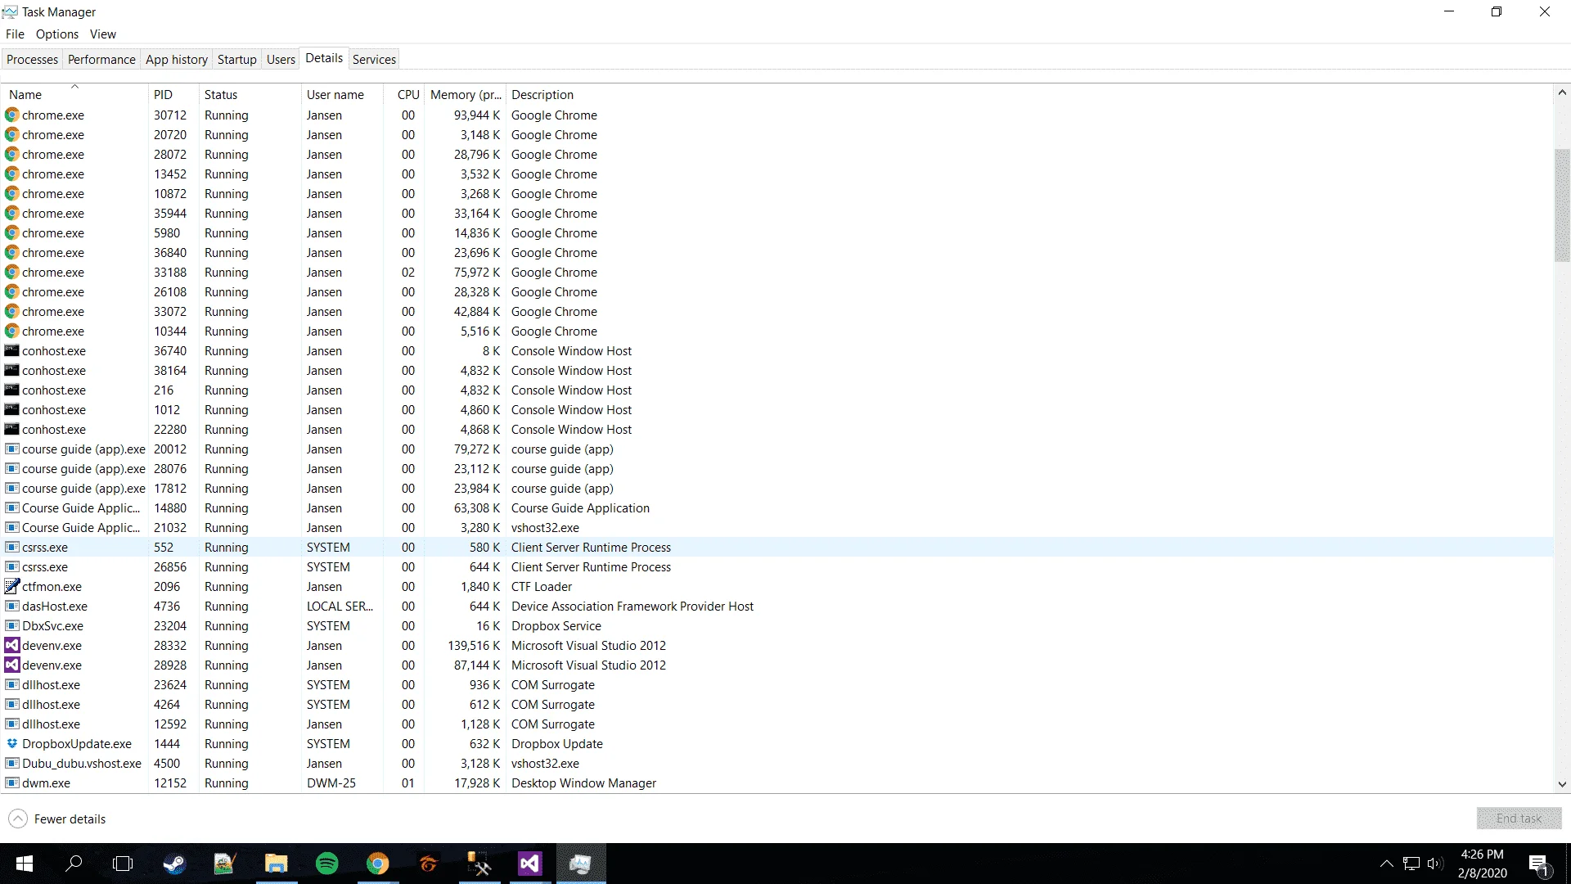
Task: Click the network tray icon
Action: coord(1411,864)
